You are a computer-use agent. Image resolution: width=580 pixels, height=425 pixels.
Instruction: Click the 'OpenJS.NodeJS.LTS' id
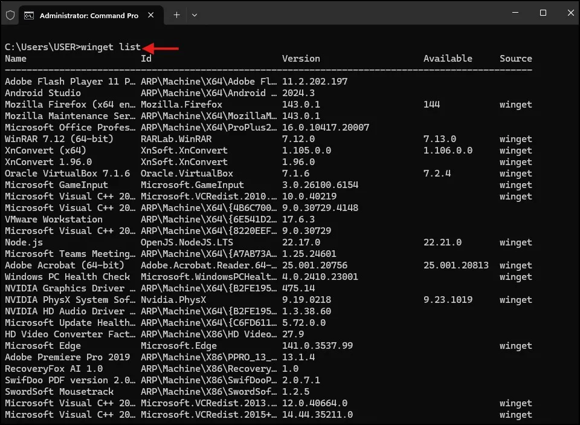[x=187, y=242]
